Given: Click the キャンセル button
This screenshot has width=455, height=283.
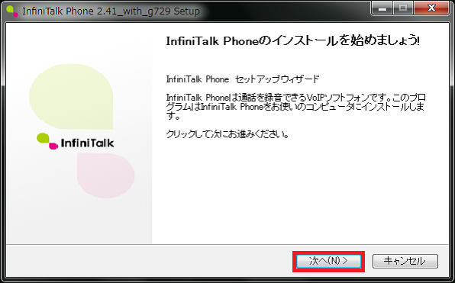Looking at the screenshot, I should 405,262.
